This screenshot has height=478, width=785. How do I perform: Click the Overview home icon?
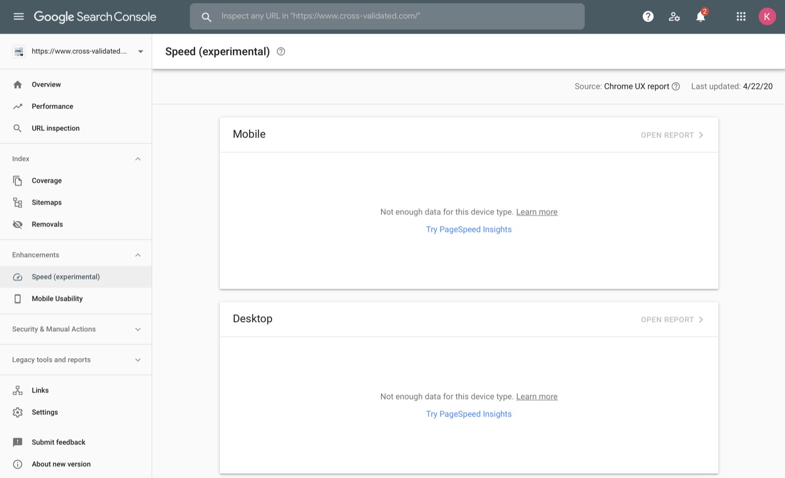pos(18,85)
